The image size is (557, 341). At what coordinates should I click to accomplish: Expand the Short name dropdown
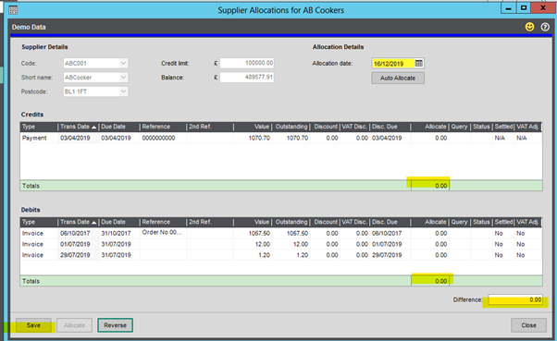pos(123,78)
